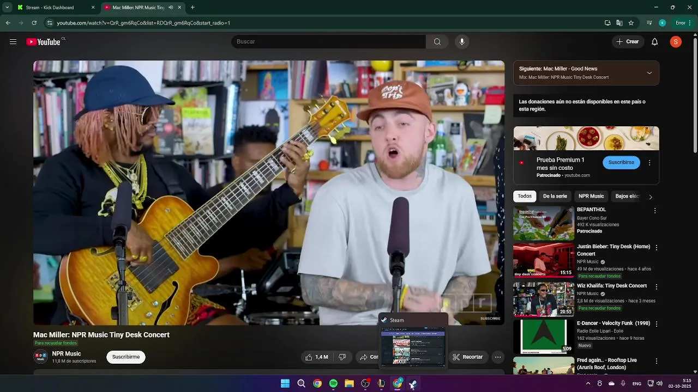
Task: Click Para recaudar fondos badge under title
Action: click(x=56, y=343)
